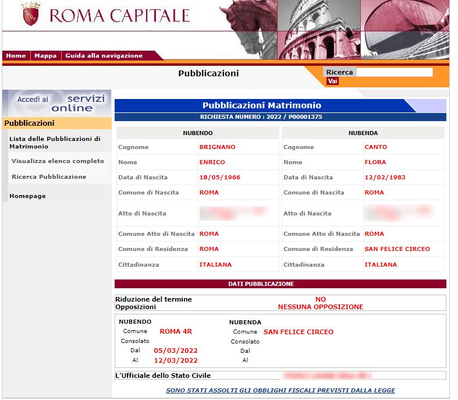The width and height of the screenshot is (458, 400).
Task: Select birth date 18/05/1966
Action: pyautogui.click(x=219, y=178)
